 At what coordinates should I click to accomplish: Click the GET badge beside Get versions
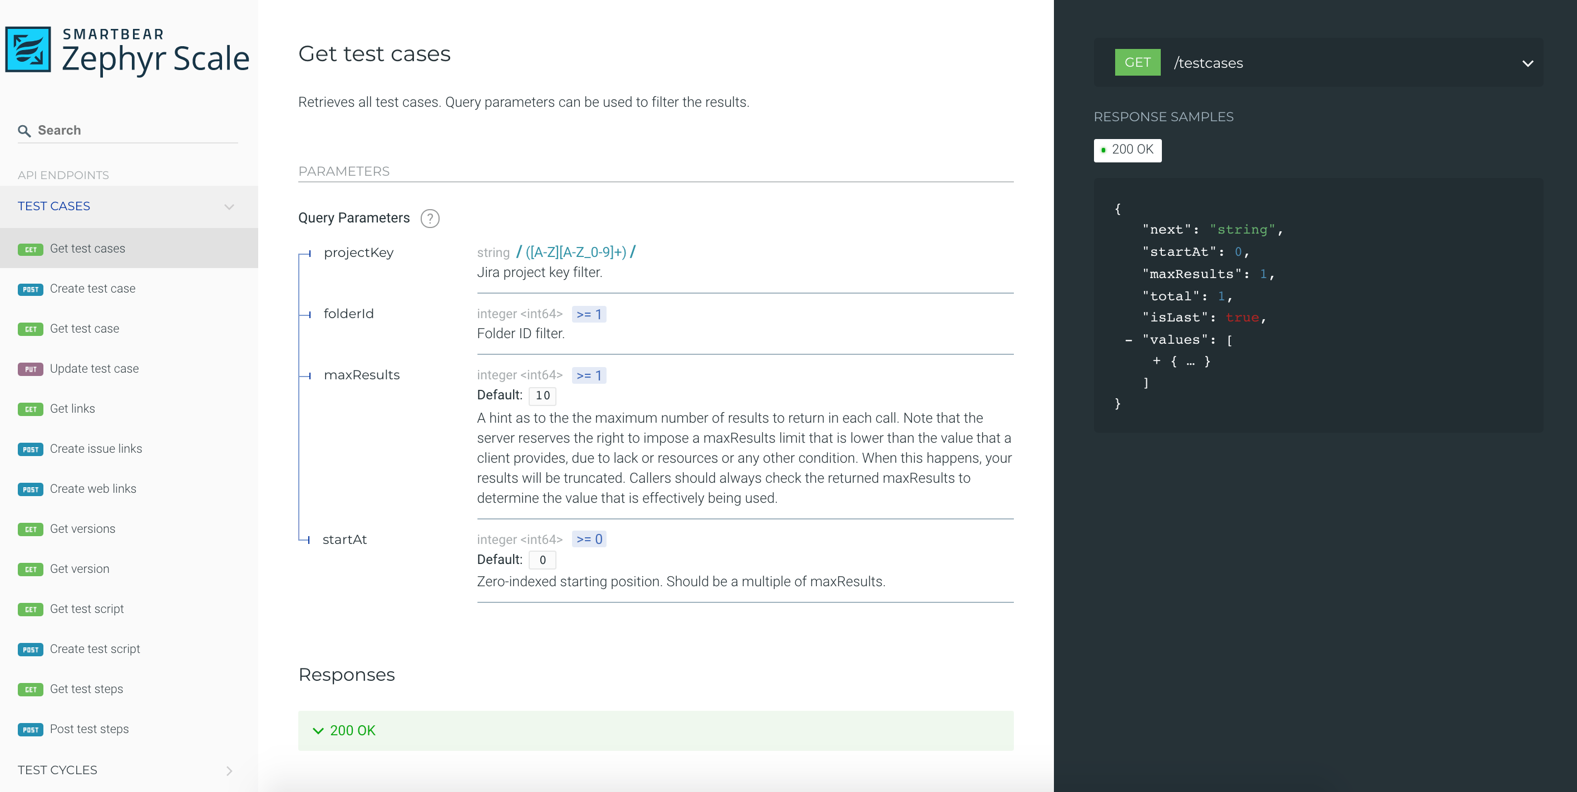tap(30, 529)
